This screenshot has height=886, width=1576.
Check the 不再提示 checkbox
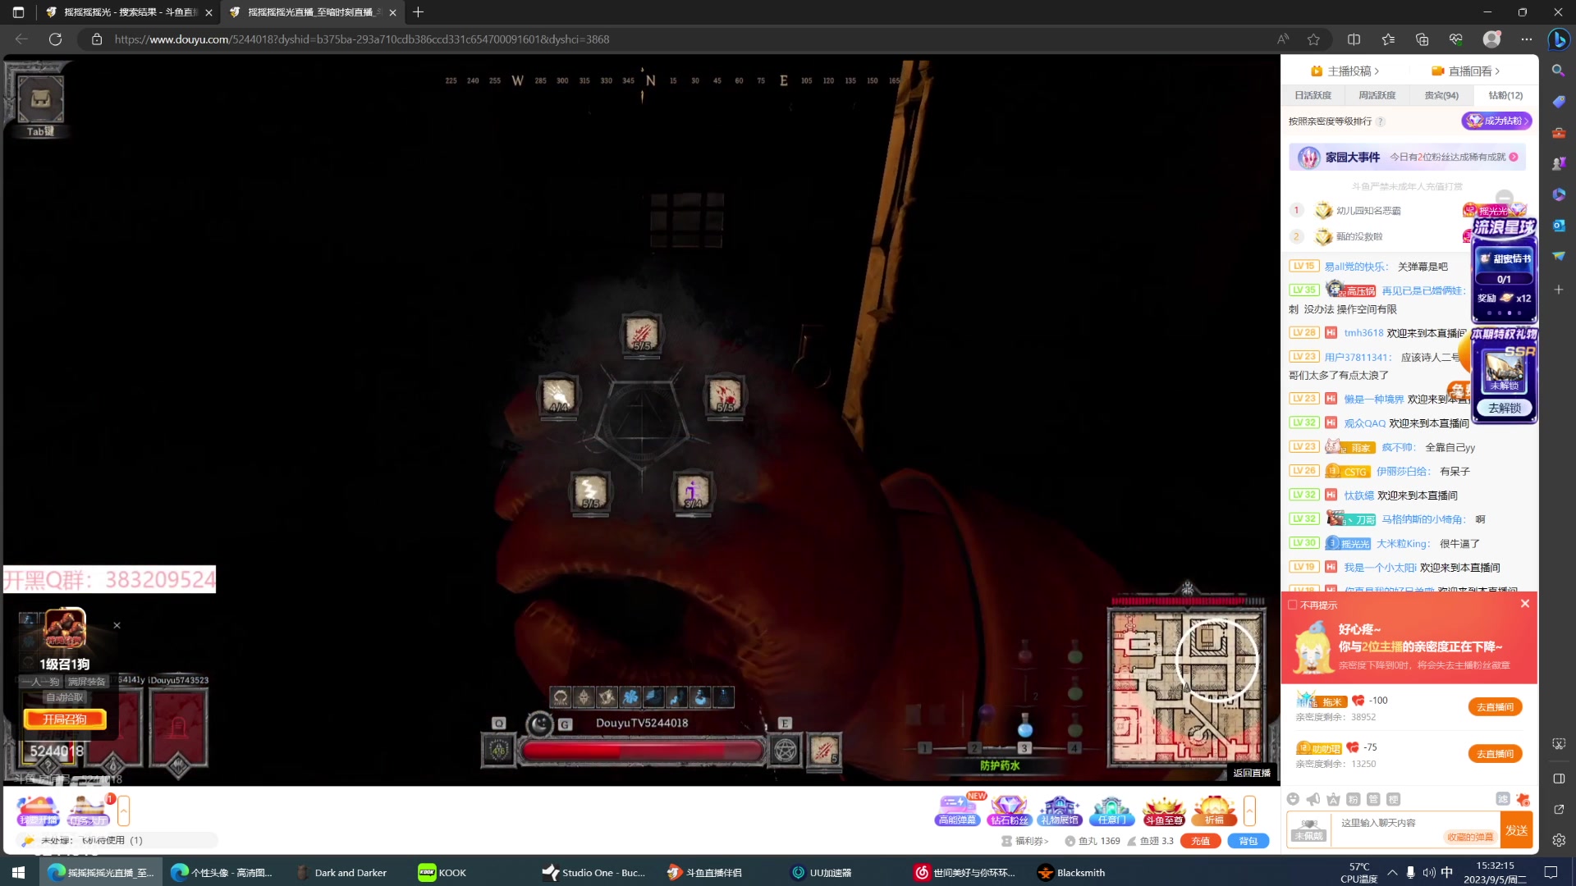coord(1293,605)
